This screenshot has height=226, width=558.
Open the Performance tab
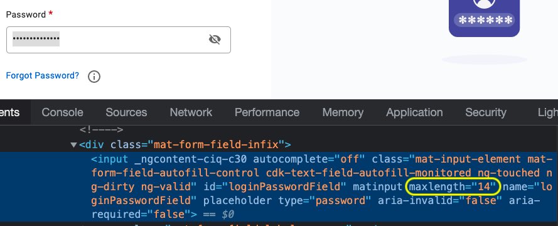267,112
